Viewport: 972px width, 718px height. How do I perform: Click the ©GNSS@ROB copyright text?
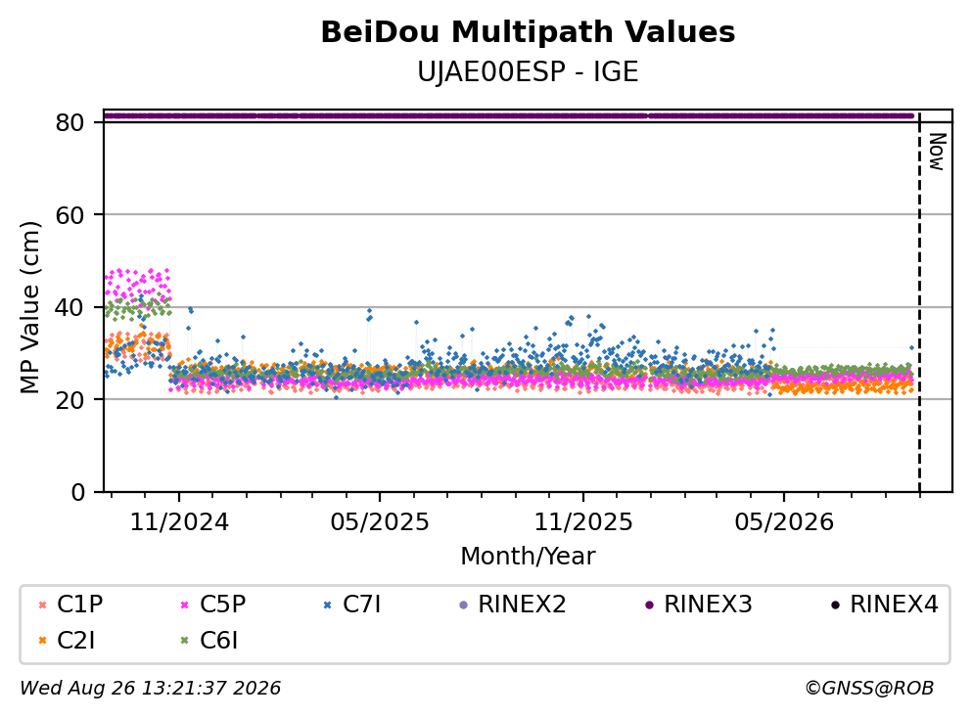[869, 688]
